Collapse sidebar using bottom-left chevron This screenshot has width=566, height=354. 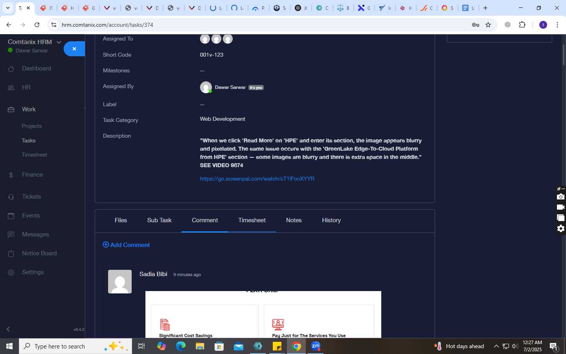coord(8,329)
